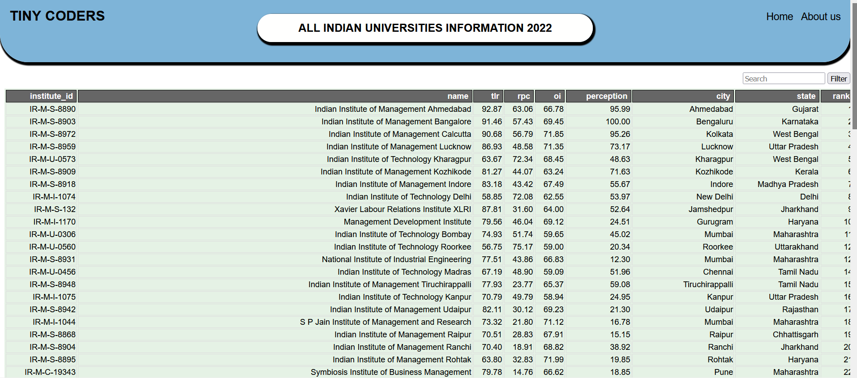Click the Lucknow city cell
Screen dimensions: 857x378
pyautogui.click(x=683, y=147)
